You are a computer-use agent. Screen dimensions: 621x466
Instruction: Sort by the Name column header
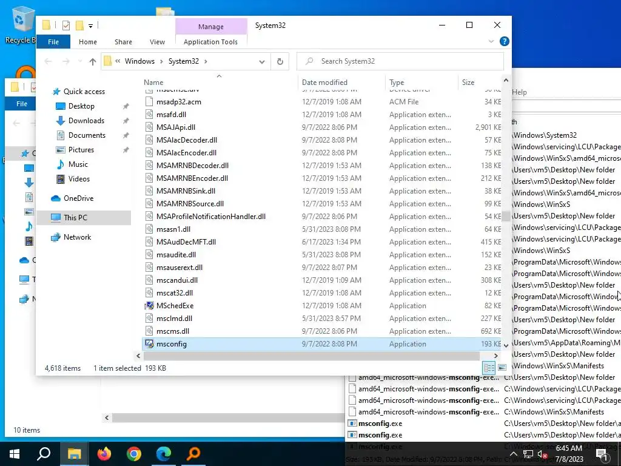(x=153, y=83)
